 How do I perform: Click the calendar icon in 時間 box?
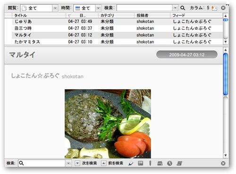click(x=77, y=8)
